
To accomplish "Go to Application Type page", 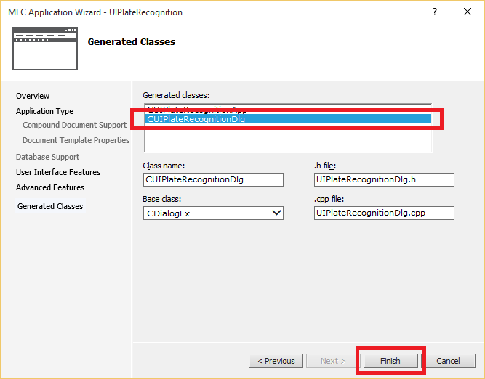I will [45, 111].
